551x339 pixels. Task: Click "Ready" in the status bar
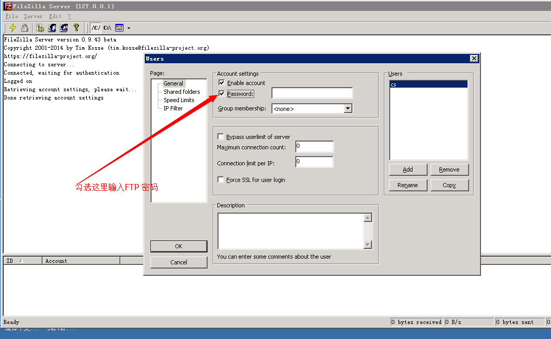coord(11,322)
